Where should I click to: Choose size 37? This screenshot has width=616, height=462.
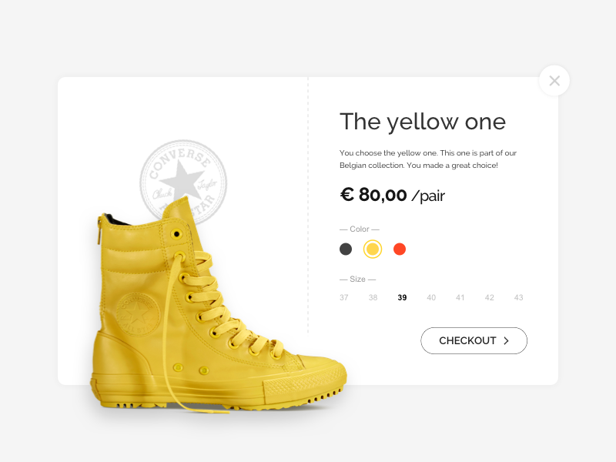point(343,297)
